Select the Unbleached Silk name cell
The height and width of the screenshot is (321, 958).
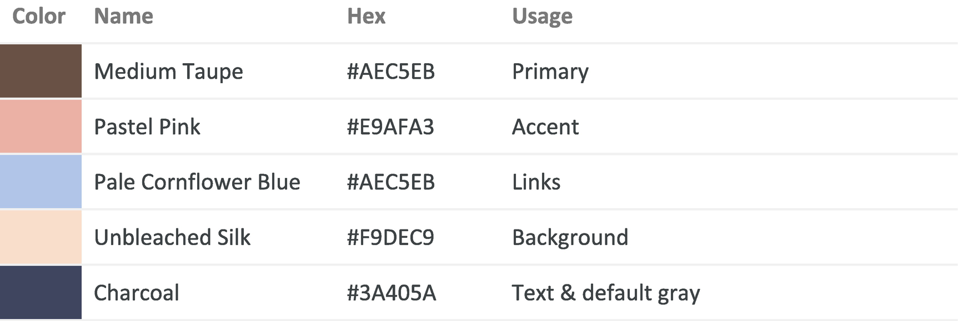tap(172, 238)
